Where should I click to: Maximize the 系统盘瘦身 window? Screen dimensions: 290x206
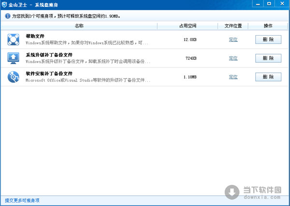click(x=273, y=4)
